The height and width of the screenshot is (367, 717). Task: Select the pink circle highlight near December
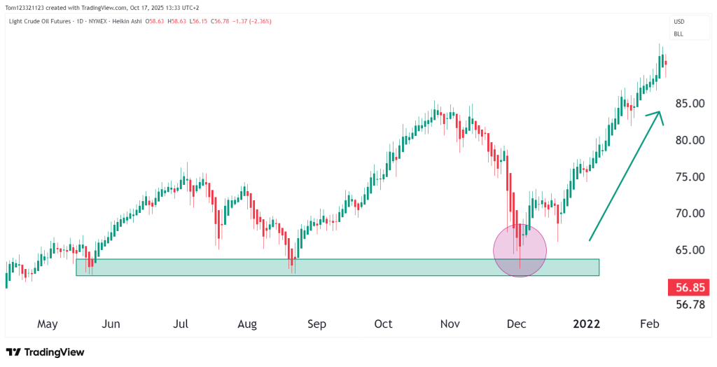click(520, 250)
